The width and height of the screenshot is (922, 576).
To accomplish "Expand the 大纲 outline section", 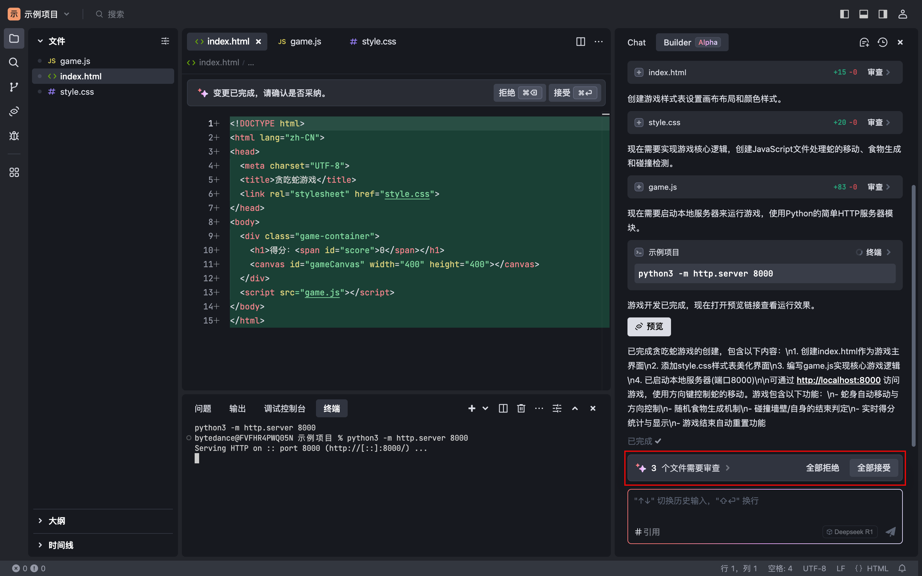I will [56, 520].
